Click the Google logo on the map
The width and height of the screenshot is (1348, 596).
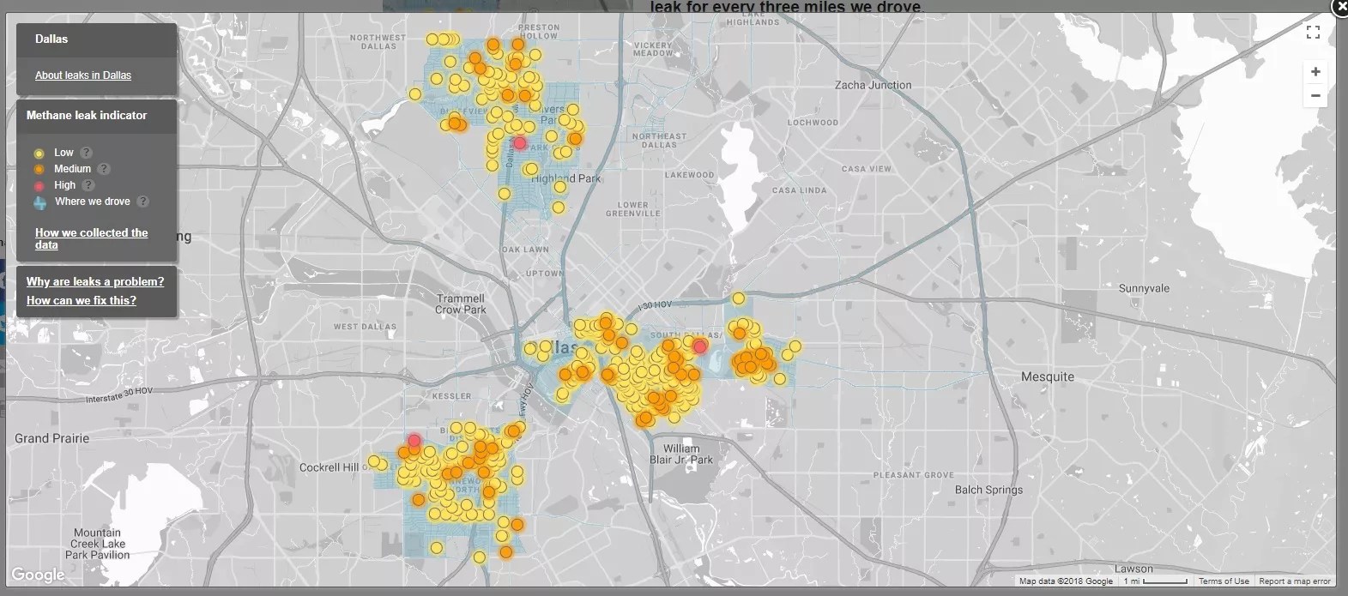[x=38, y=575]
